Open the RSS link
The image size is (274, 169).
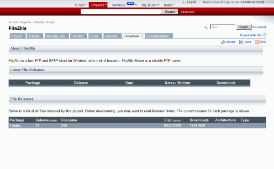click(x=263, y=42)
